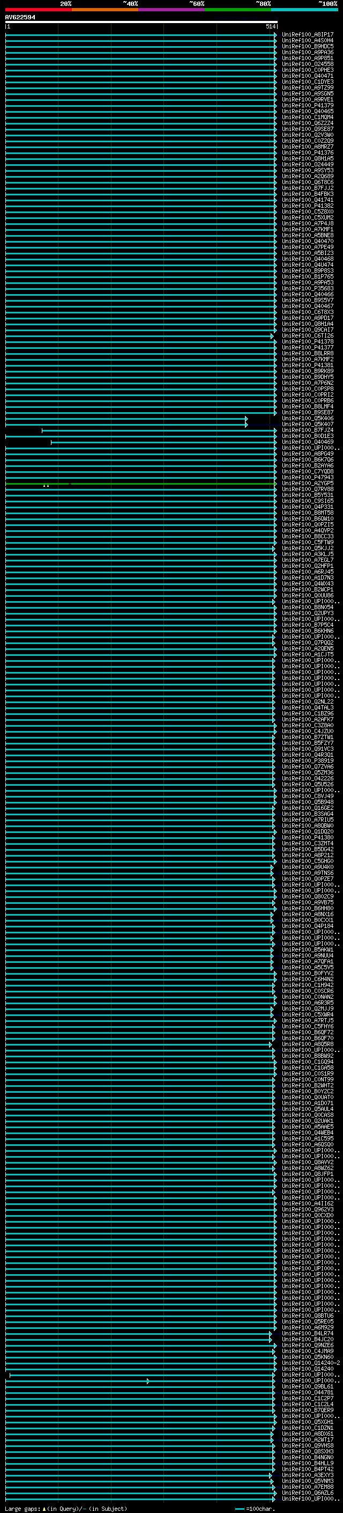Click hit label UniRef100_Q40470
This screenshot has width=343, height=1513.
tap(307, 242)
